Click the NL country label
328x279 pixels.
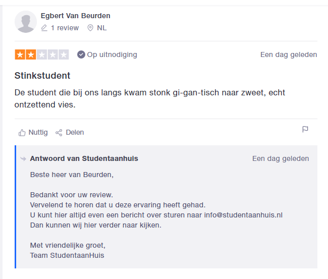[x=102, y=28]
